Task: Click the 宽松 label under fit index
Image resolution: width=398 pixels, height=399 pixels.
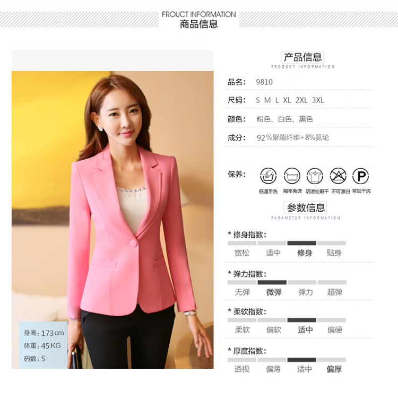Action: [x=242, y=253]
